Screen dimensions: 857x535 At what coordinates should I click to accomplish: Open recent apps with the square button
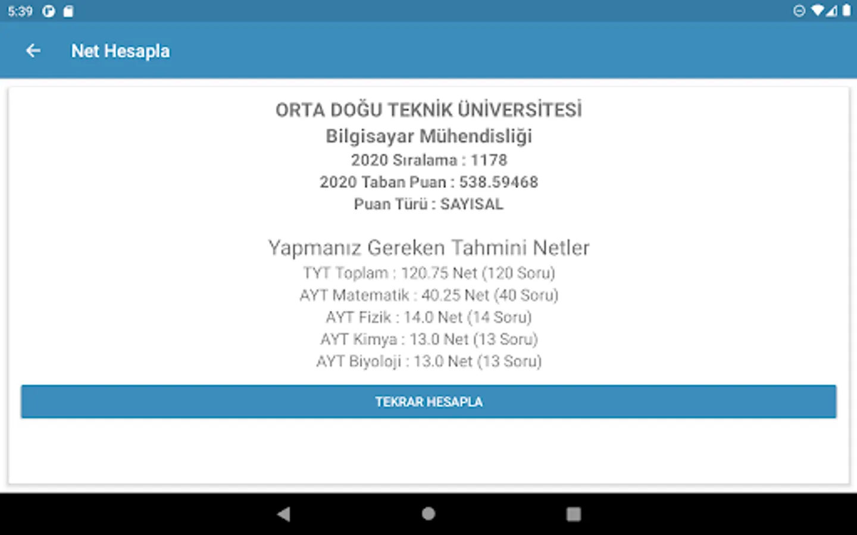(x=574, y=514)
